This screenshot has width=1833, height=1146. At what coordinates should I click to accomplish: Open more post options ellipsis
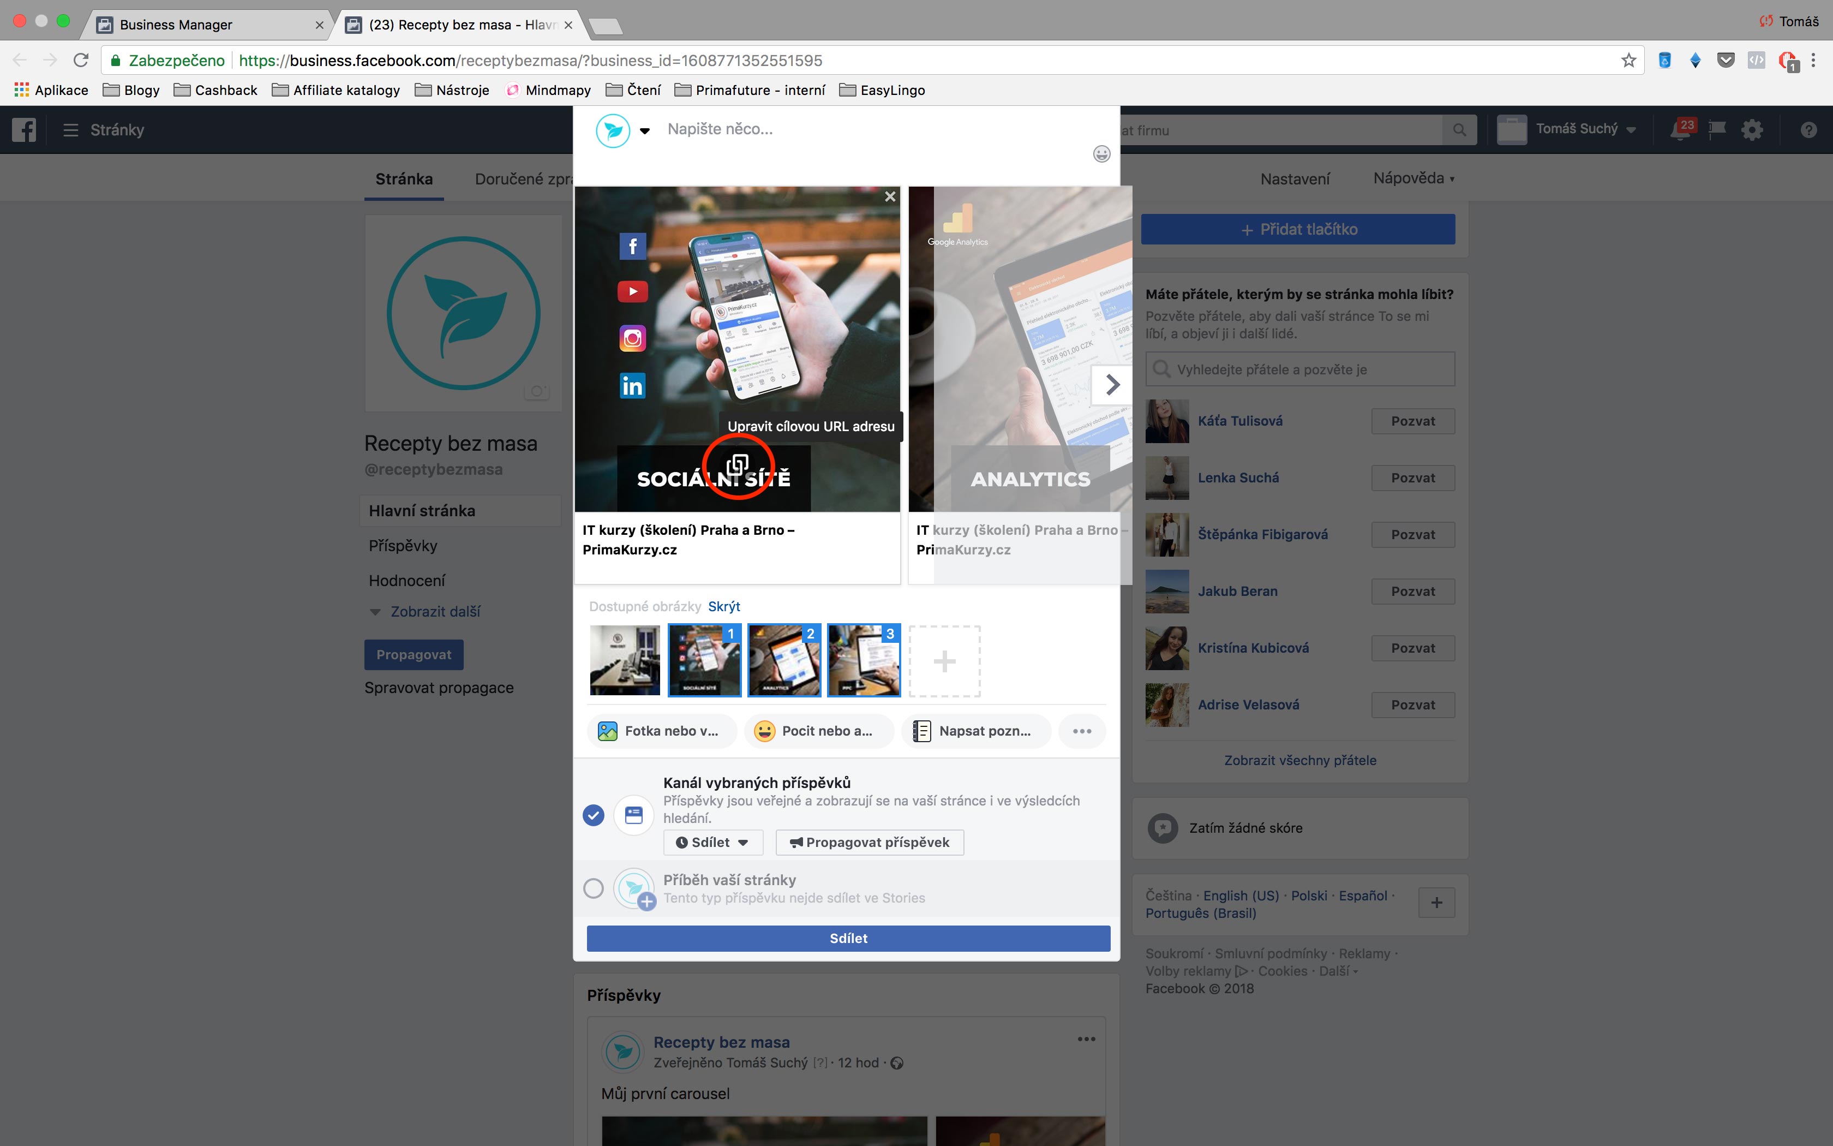1082,731
